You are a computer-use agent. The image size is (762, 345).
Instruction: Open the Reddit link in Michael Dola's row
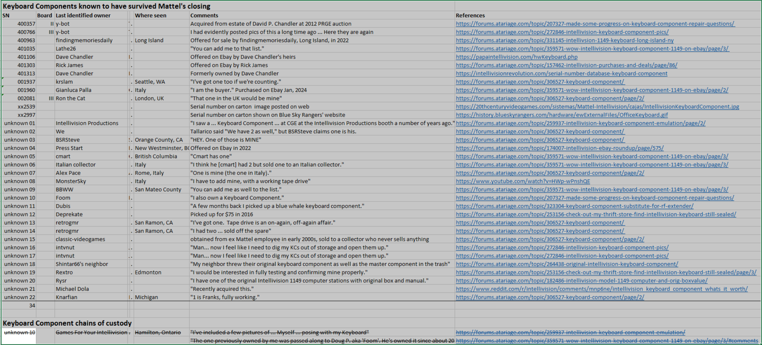pyautogui.click(x=601, y=289)
